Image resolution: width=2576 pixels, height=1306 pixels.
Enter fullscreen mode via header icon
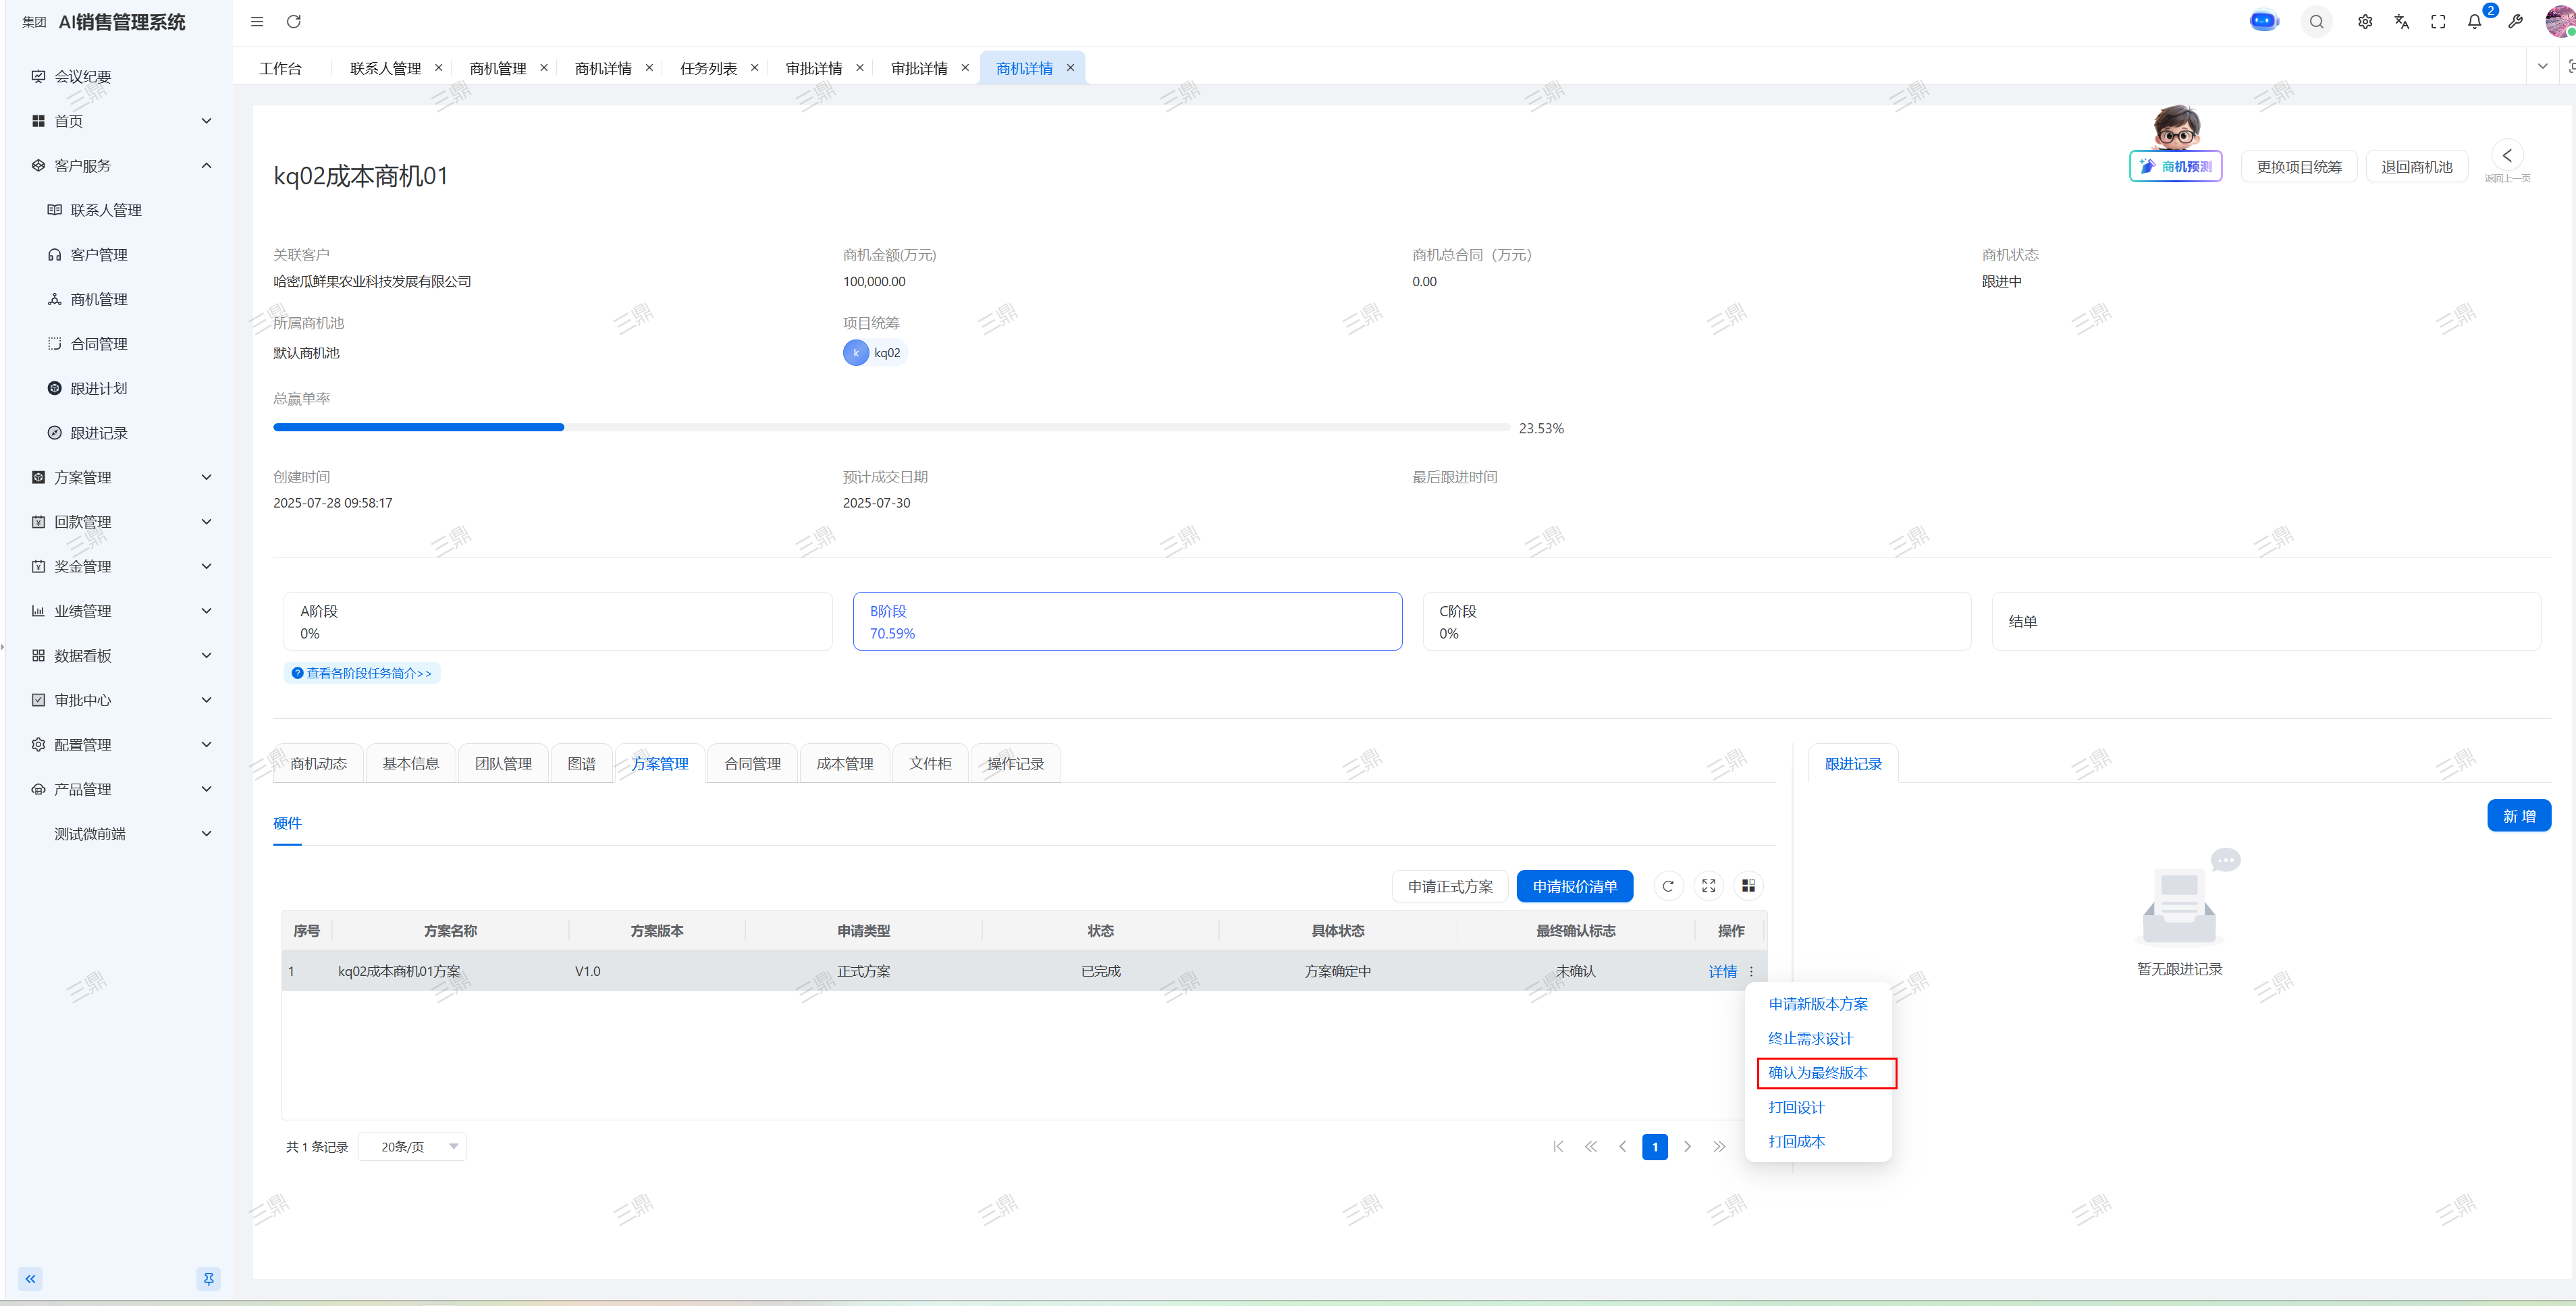(x=2438, y=22)
